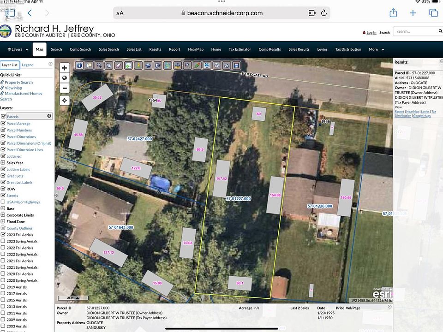Click the zoom to selection tool
Image resolution: width=443 pixels, height=332 pixels.
click(x=128, y=65)
